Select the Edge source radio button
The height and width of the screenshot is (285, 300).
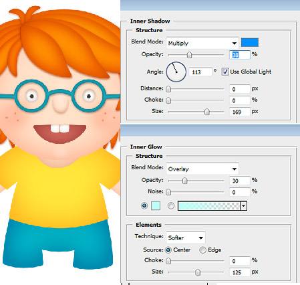(202, 250)
